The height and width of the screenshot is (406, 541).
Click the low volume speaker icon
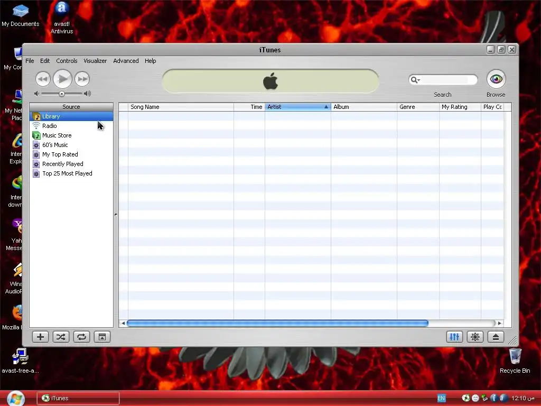(x=36, y=94)
